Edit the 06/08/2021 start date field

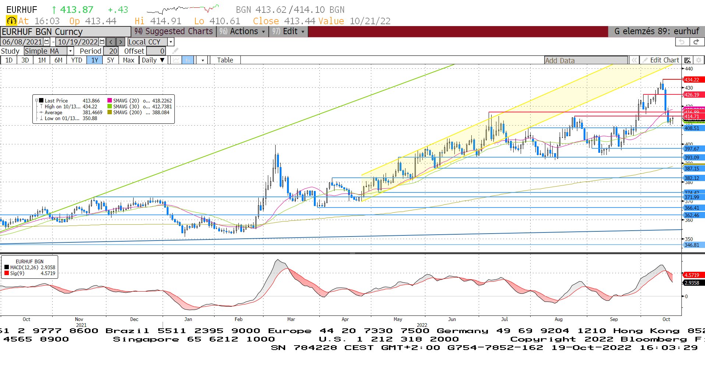tap(22, 42)
